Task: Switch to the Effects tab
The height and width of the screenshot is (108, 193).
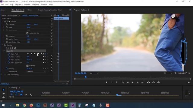Action: tap(30, 10)
